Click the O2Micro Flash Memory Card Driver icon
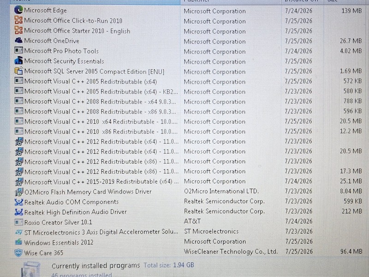 (19, 192)
